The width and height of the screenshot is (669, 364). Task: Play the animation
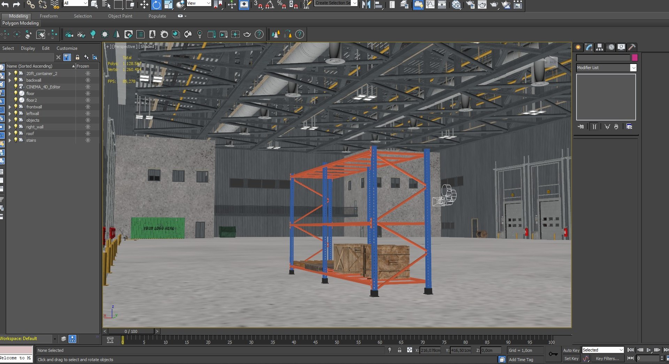pyautogui.click(x=648, y=350)
